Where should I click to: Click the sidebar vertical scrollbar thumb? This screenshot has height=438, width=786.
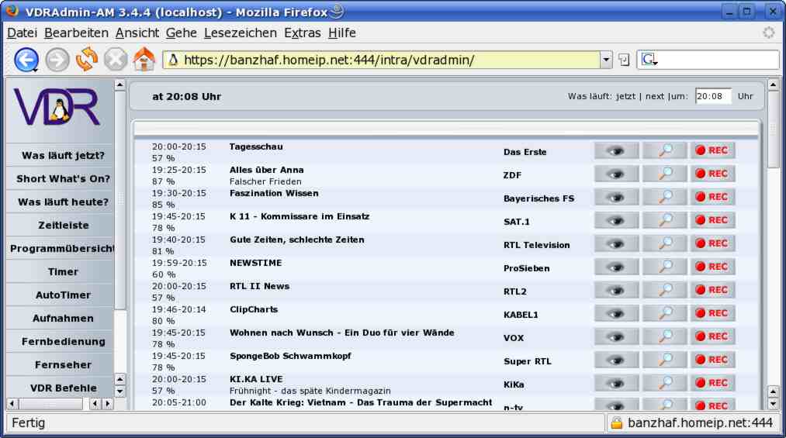(119, 200)
